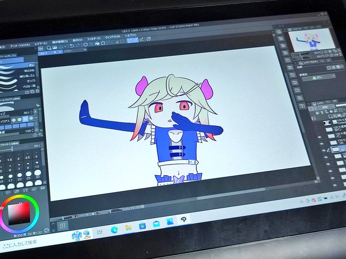
Task: Click the Fill bucket icon in command bar
Action: click(x=97, y=43)
